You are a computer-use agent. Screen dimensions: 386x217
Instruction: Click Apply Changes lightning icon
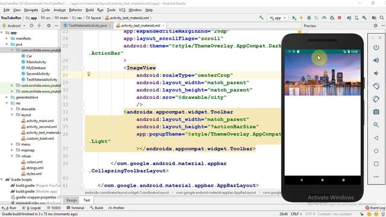pyautogui.click(x=301, y=18)
